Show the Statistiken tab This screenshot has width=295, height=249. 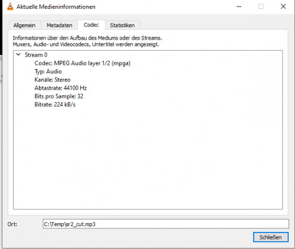(x=122, y=25)
